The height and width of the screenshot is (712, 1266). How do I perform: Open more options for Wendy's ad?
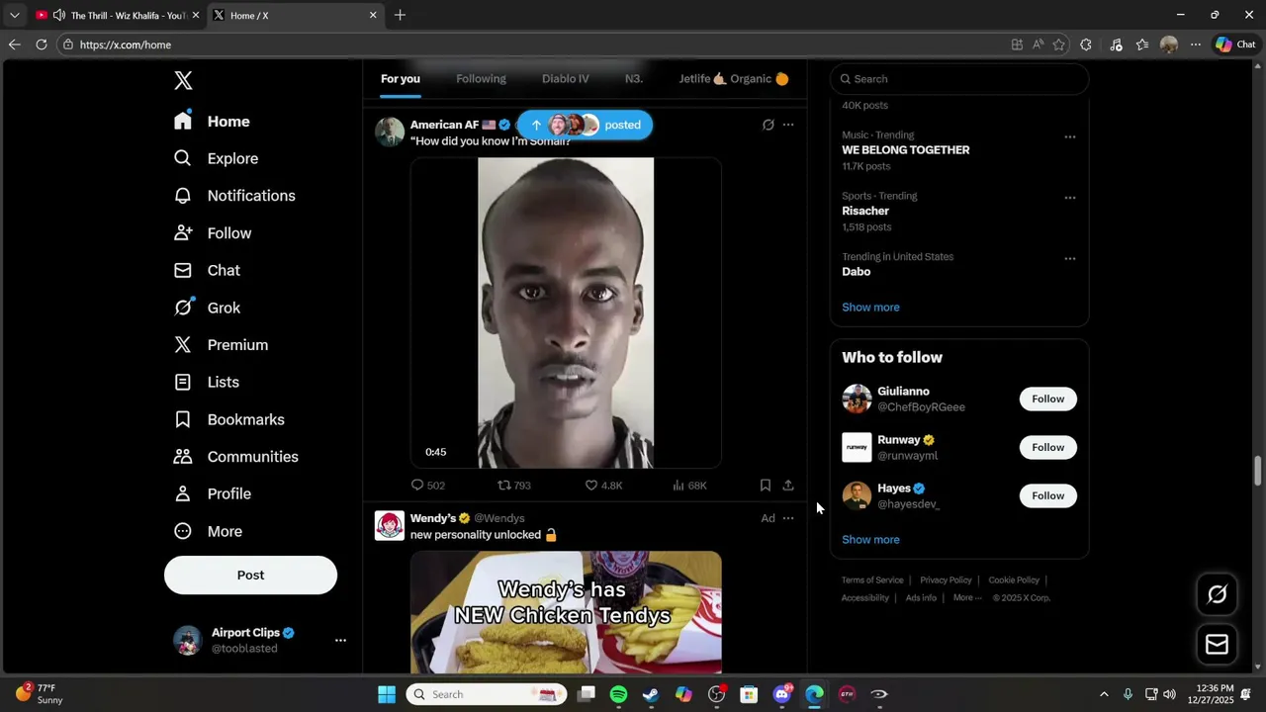click(x=788, y=518)
